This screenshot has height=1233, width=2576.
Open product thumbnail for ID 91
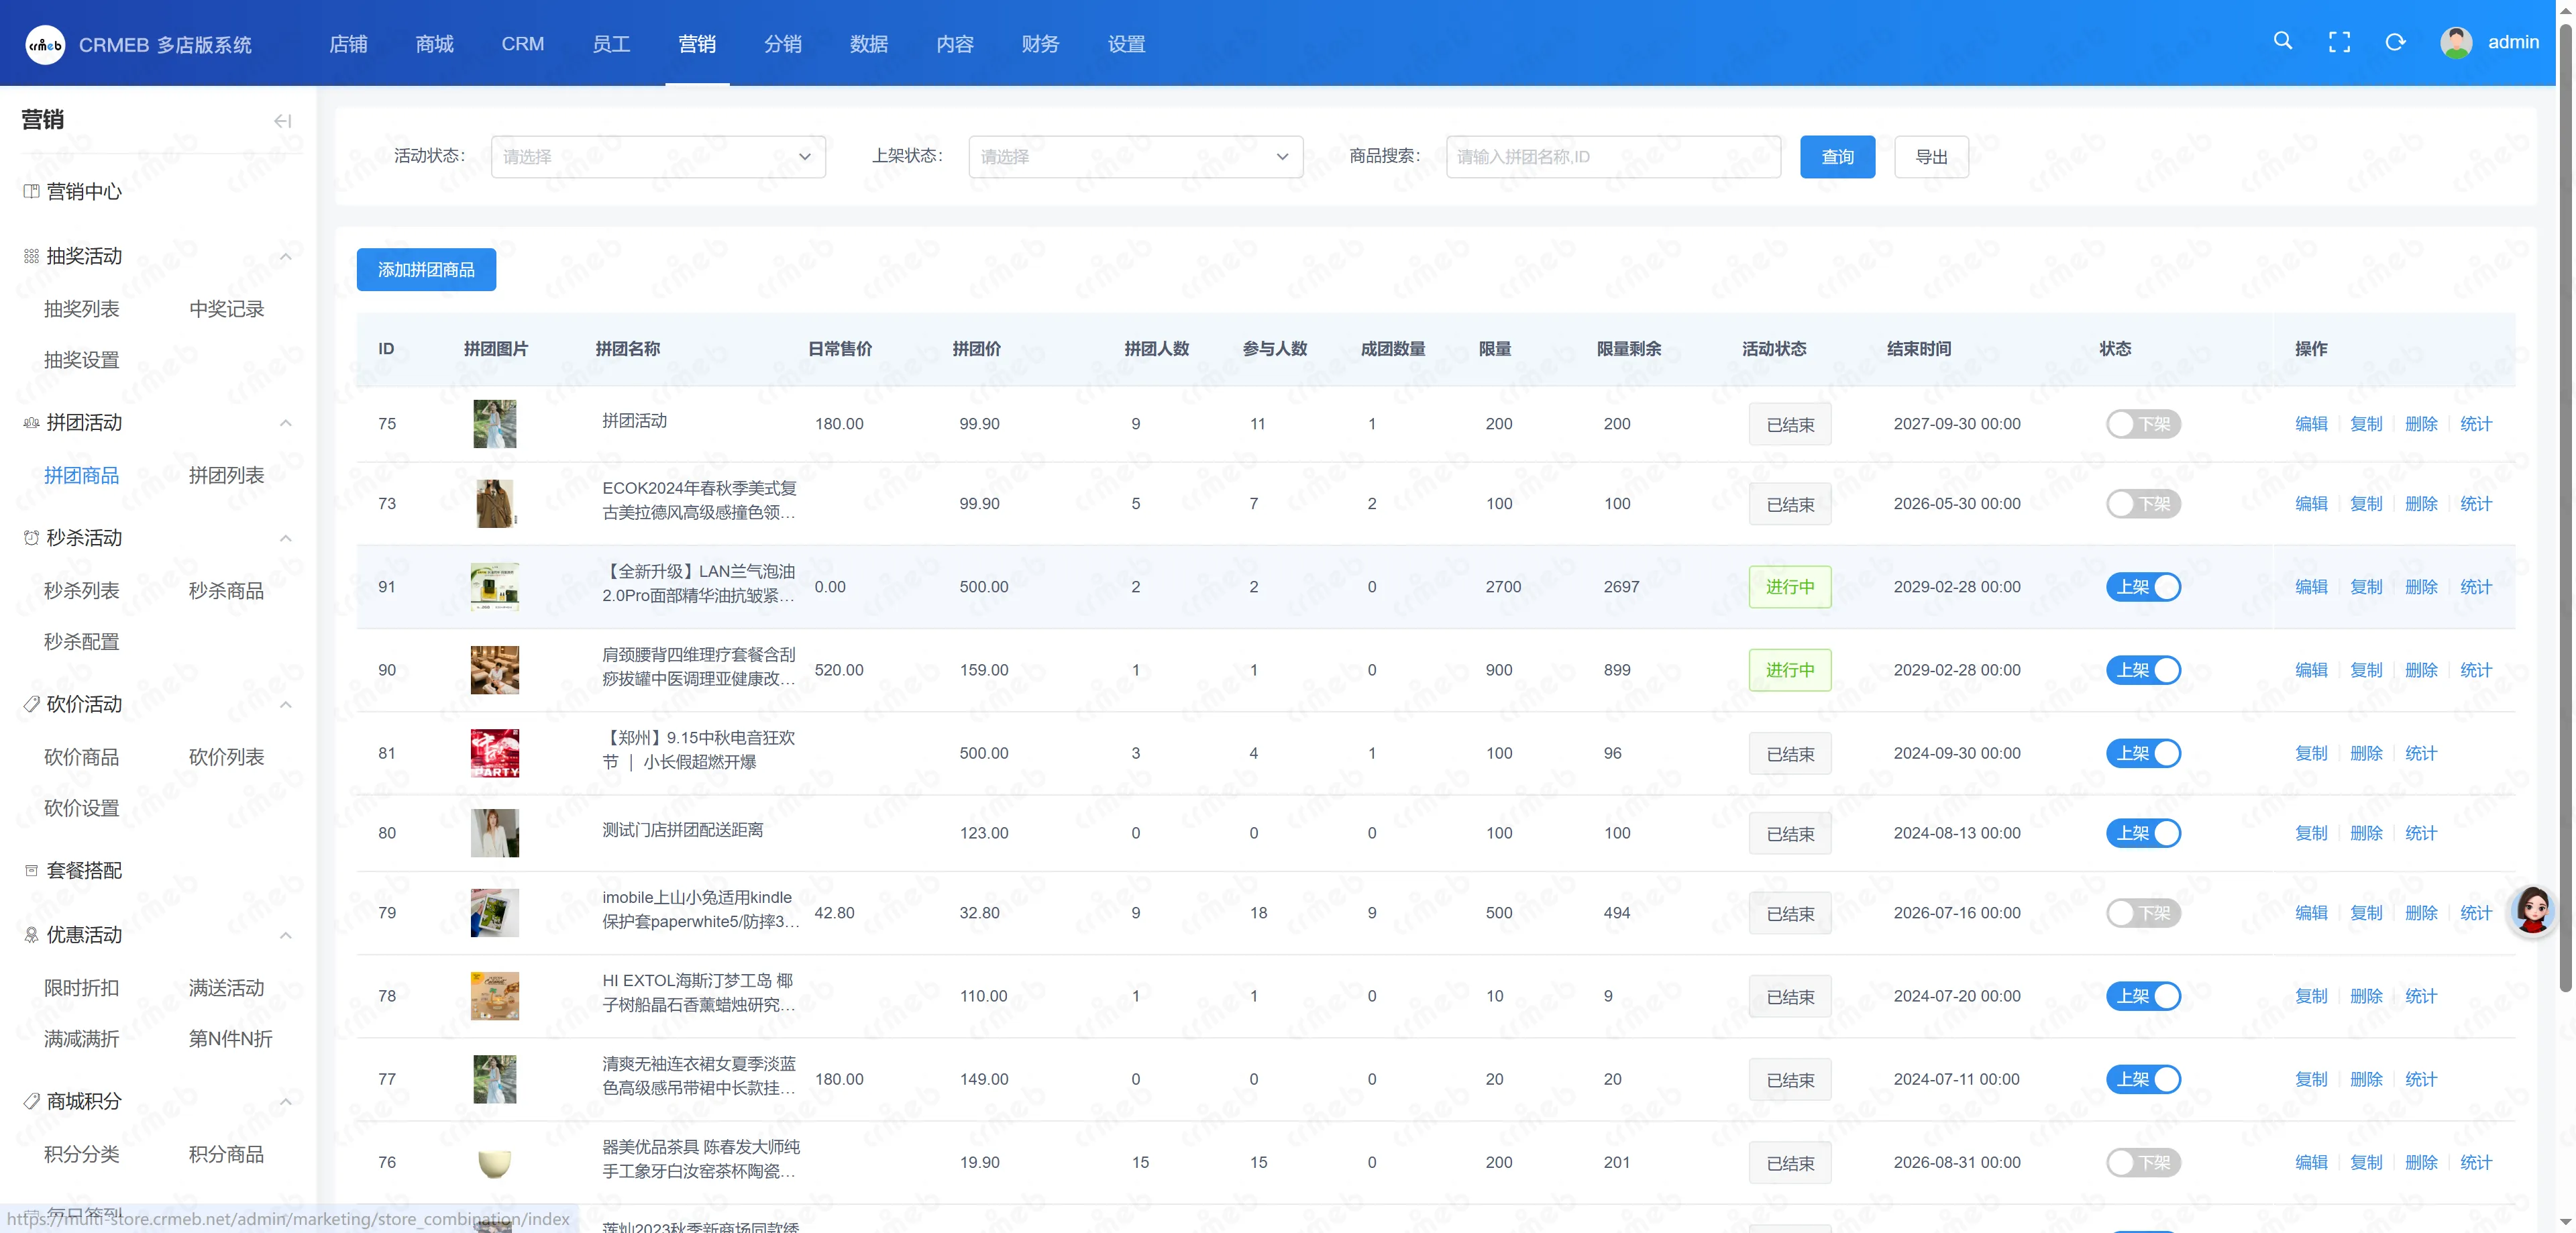click(x=494, y=587)
